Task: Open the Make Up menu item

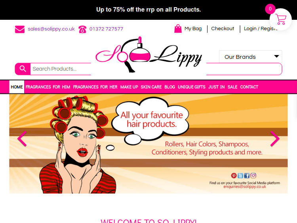Action: 129,87
